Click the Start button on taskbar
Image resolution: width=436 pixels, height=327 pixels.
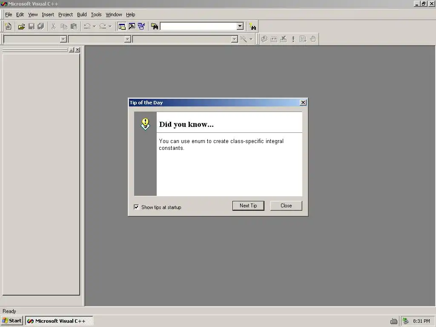pyautogui.click(x=11, y=321)
